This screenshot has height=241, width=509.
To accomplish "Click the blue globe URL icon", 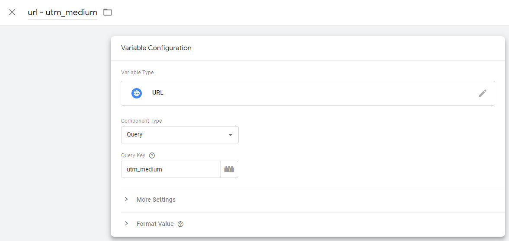I will (137, 93).
